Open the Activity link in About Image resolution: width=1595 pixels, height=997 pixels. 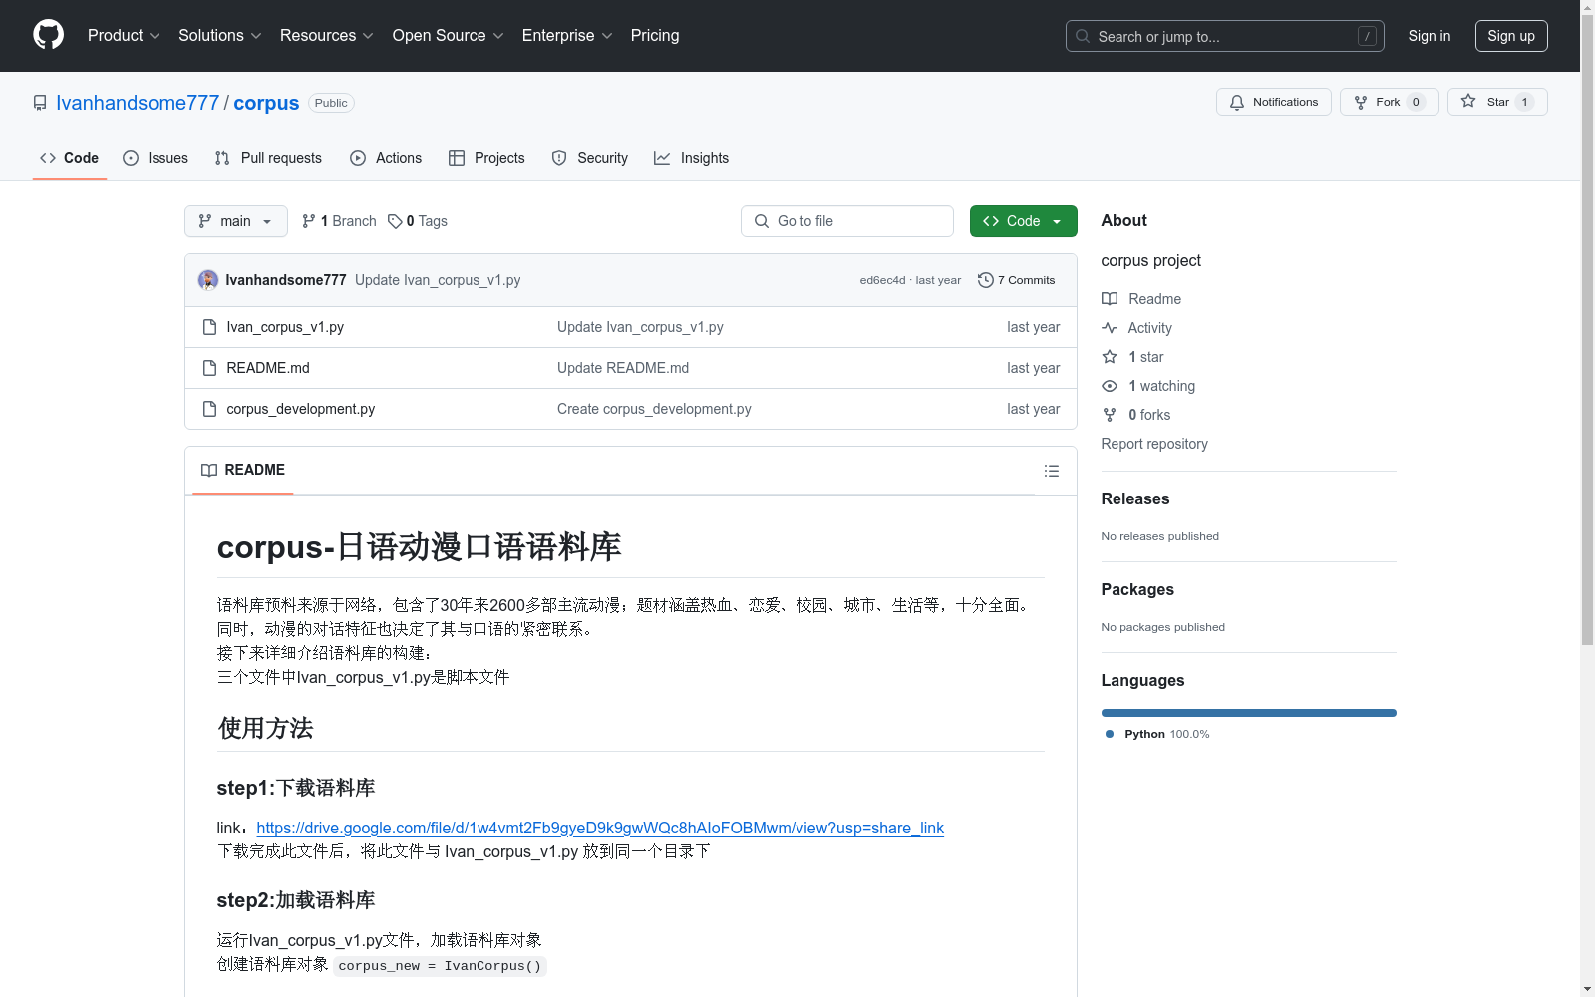[x=1136, y=328]
